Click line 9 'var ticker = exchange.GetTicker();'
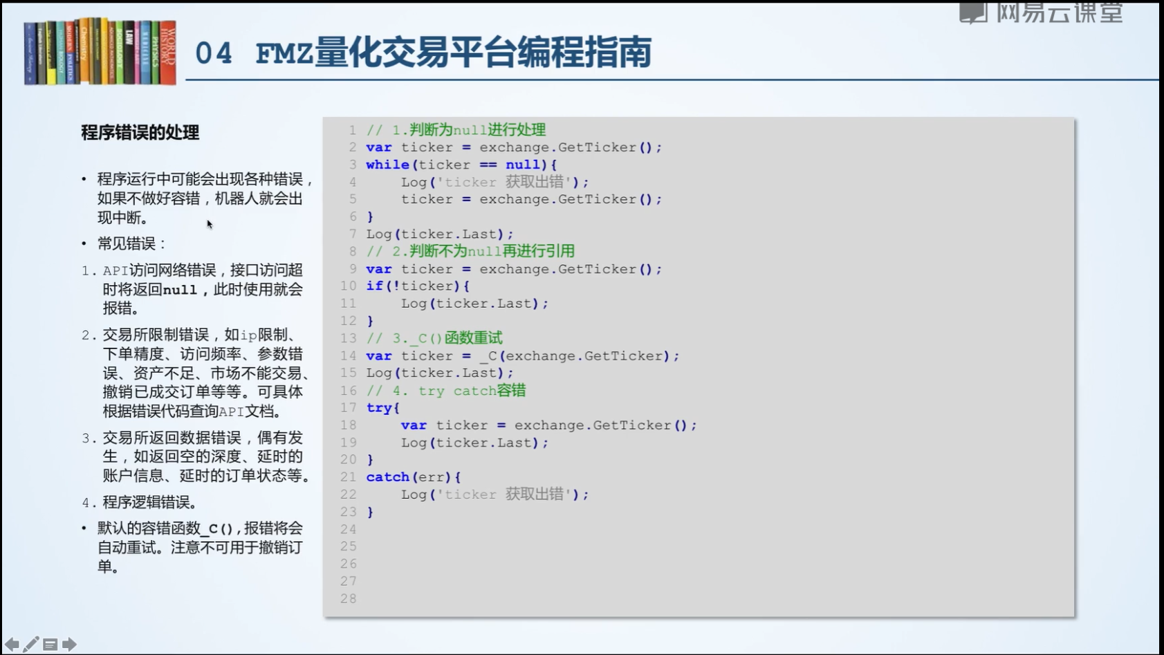Viewport: 1164px width, 655px height. coord(514,269)
